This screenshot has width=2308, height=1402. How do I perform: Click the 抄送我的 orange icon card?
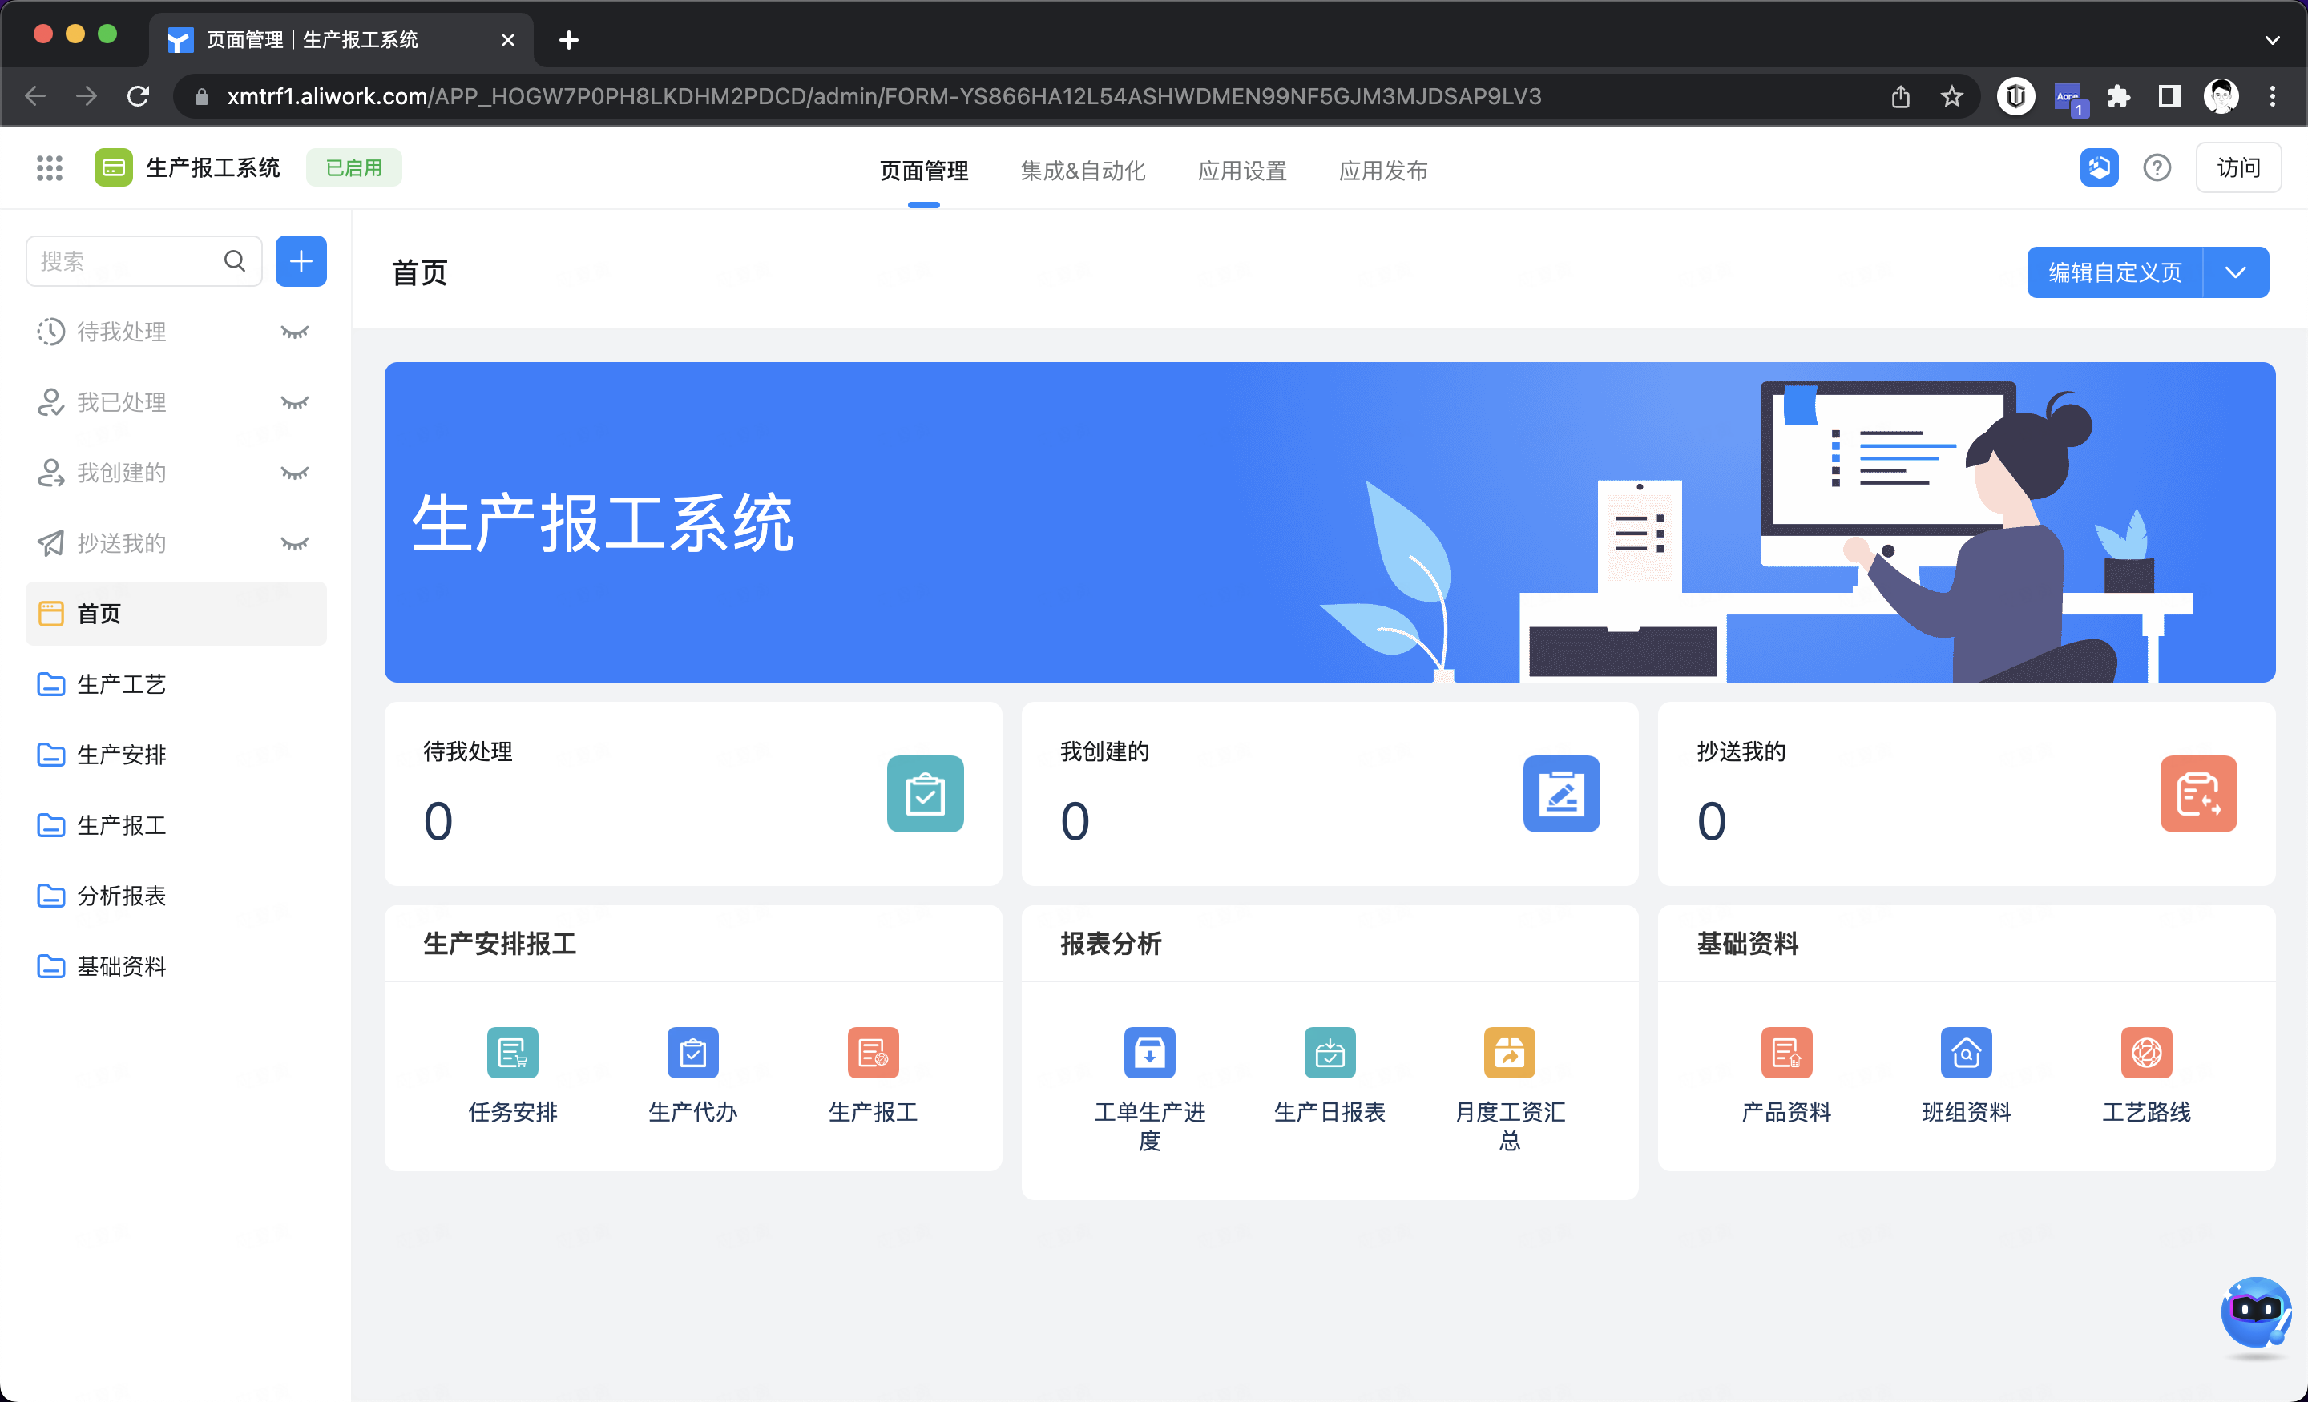click(x=2198, y=794)
